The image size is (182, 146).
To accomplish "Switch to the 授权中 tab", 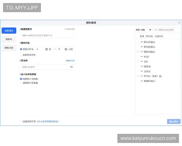I will (9, 39).
